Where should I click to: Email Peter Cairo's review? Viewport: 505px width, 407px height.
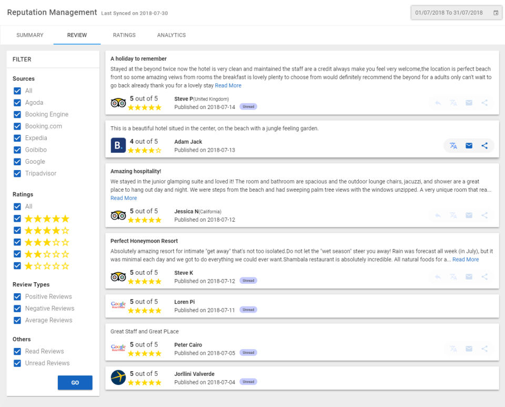click(x=469, y=349)
